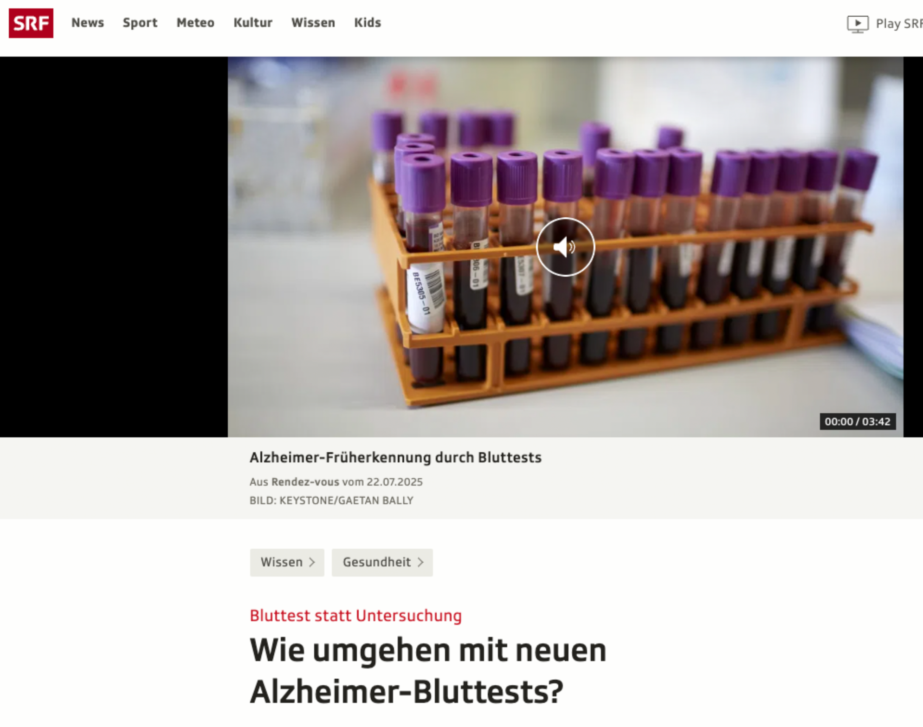Click the chevron arrow next to Wissen tag
The width and height of the screenshot is (923, 727).
[312, 562]
